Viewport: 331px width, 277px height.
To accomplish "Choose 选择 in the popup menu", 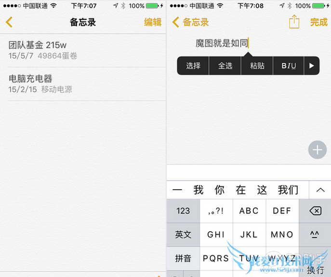I will coord(193,66).
